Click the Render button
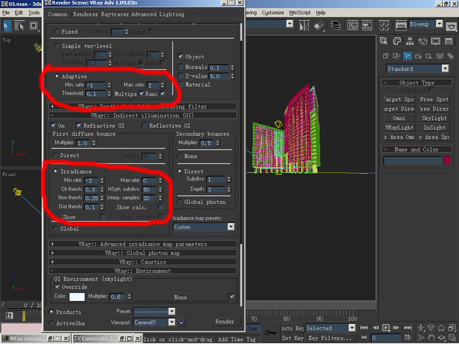Viewport: 459px width, 344px height. click(225, 321)
